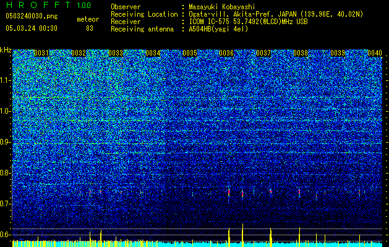Select the file name 0503240030.png
The width and height of the screenshot is (389, 247).
(32, 16)
